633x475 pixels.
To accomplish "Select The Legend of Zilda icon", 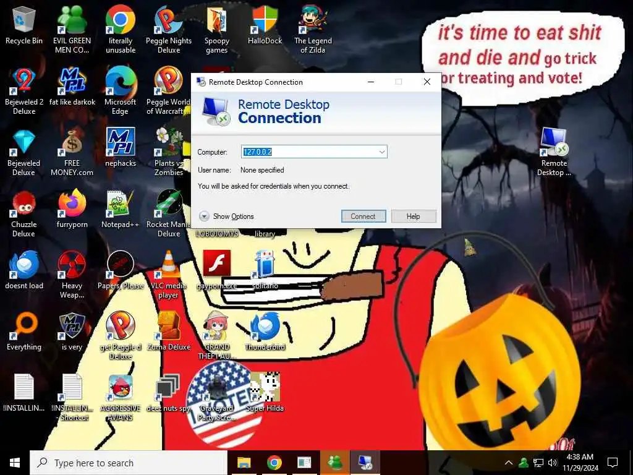I will (313, 29).
